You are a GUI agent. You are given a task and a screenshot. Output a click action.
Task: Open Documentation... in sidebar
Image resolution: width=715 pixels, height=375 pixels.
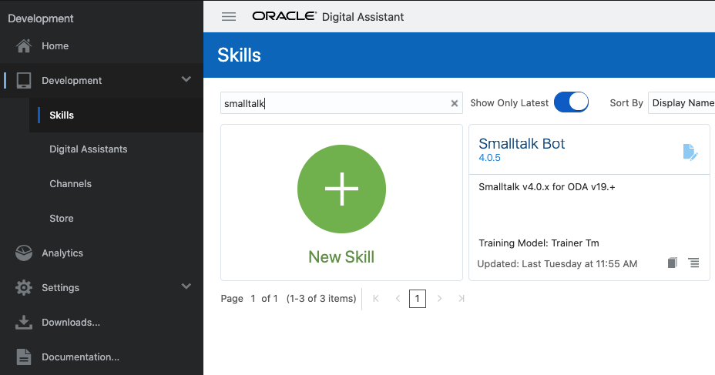click(x=80, y=357)
